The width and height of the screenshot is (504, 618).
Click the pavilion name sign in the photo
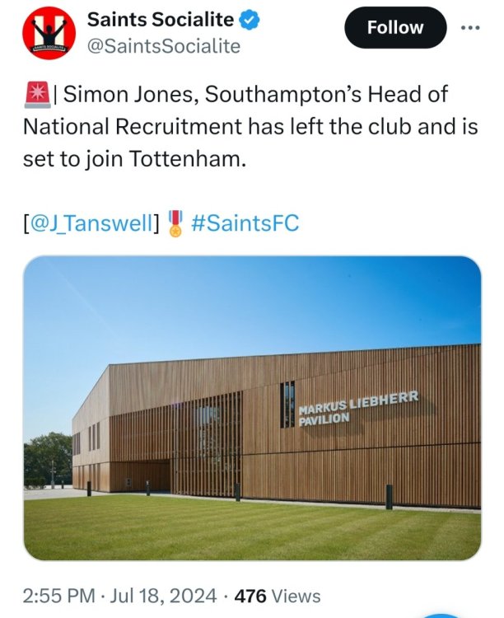pyautogui.click(x=357, y=407)
